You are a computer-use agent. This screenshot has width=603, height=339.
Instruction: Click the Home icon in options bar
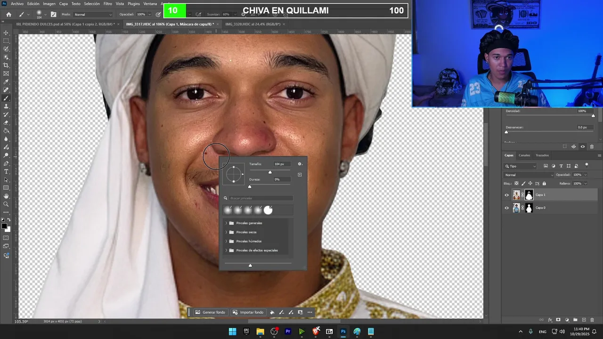click(x=8, y=14)
